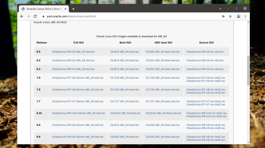Screen dimensions: 265x148
Task: Get OracleLinux-R7-U8-src-dvd2.iso source
Action: coord(206,93)
